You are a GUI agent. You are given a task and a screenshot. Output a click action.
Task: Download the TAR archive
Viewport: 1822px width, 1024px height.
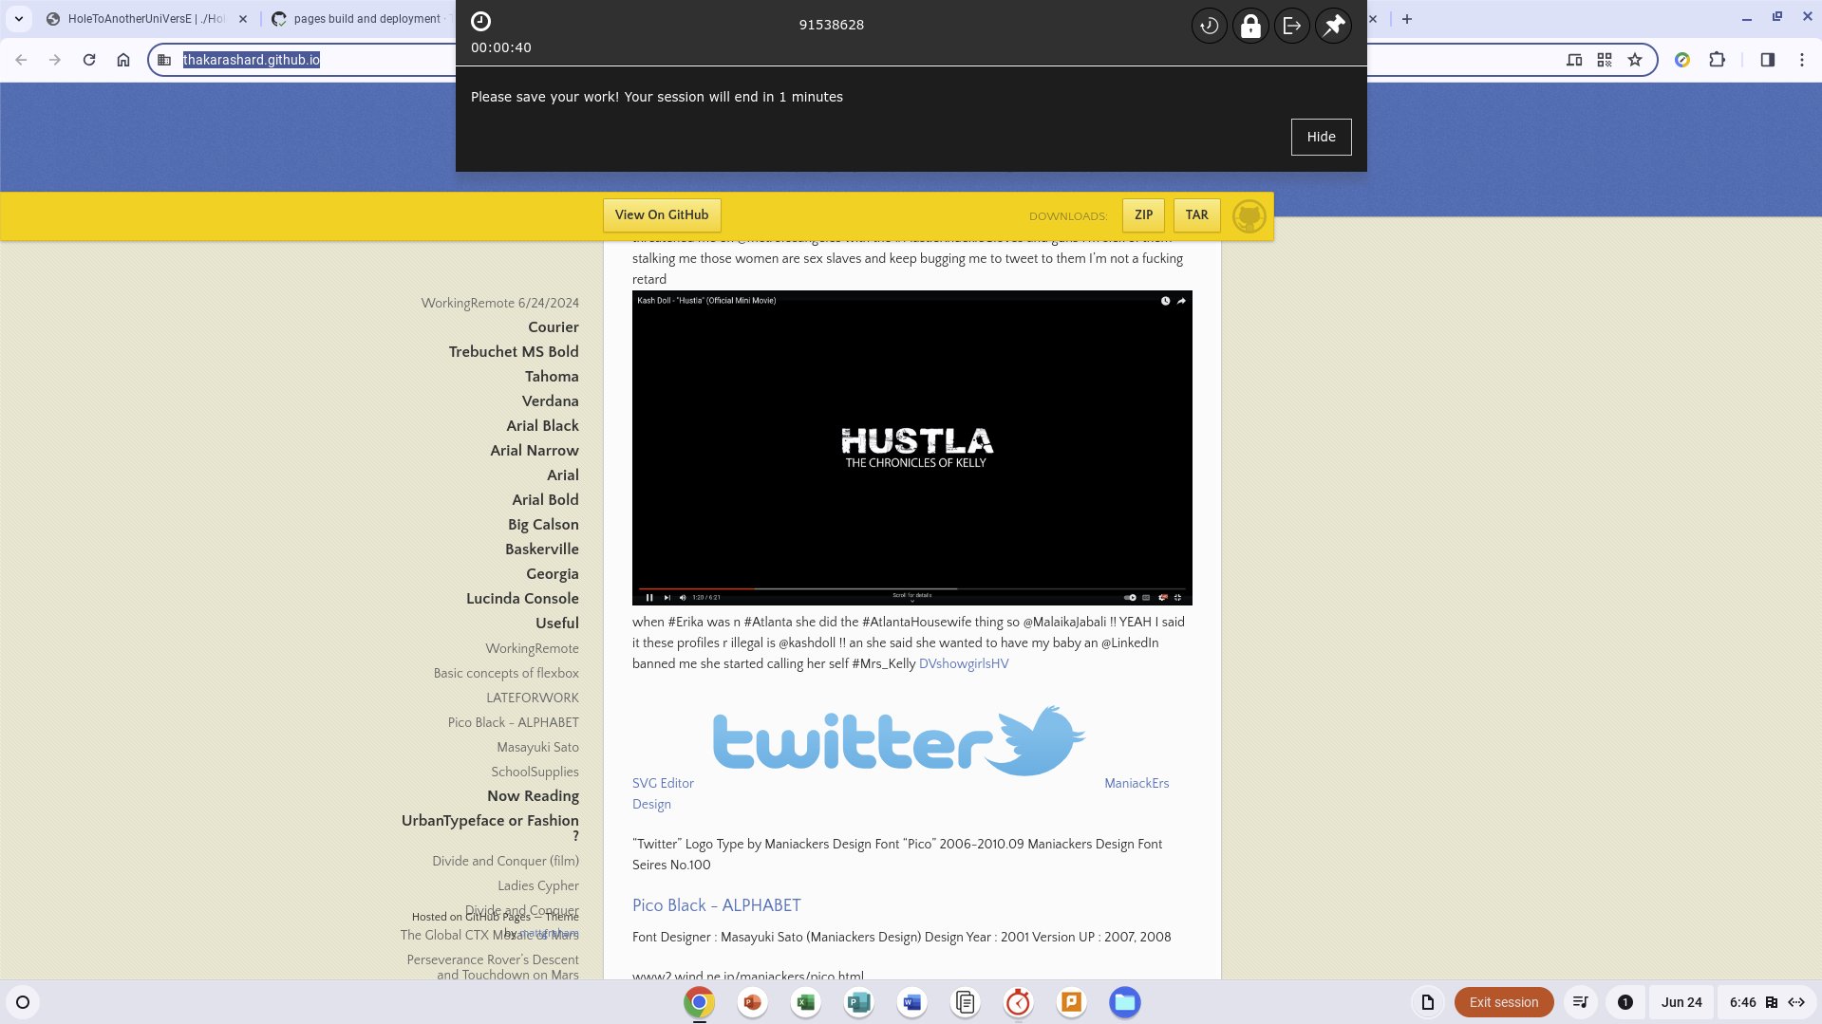coord(1196,215)
